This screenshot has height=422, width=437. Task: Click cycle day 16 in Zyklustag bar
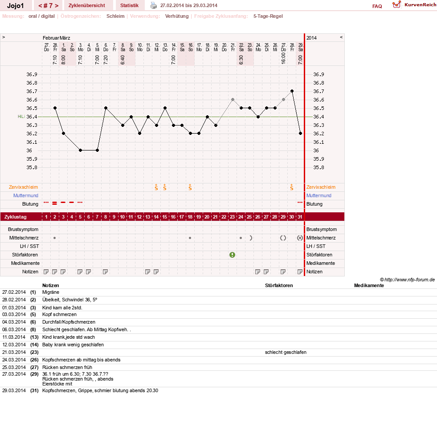(x=173, y=217)
